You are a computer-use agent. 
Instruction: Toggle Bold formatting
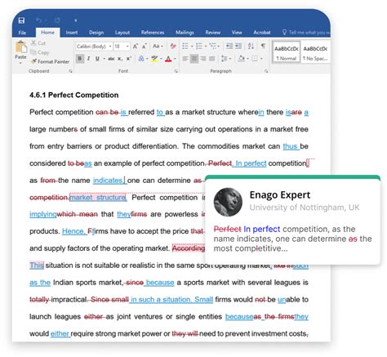pyautogui.click(x=80, y=59)
